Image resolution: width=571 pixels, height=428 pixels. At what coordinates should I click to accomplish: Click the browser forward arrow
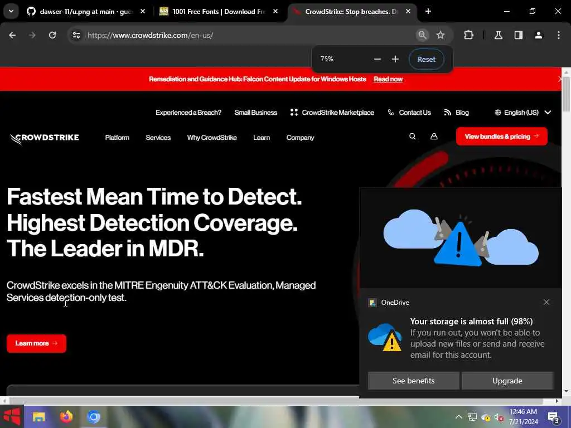pos(32,35)
